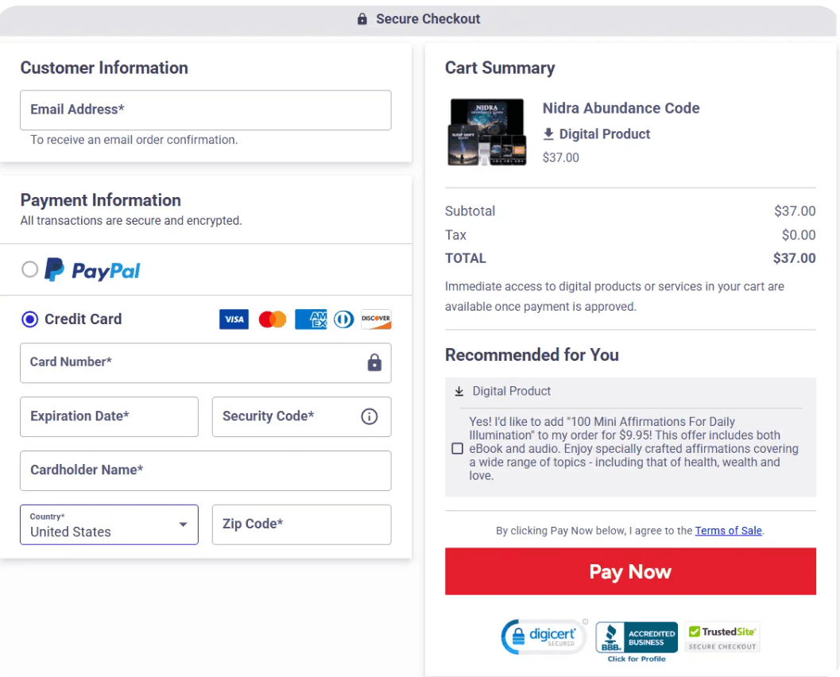The width and height of the screenshot is (840, 677).
Task: Click the Email Address input field
Action: click(205, 110)
